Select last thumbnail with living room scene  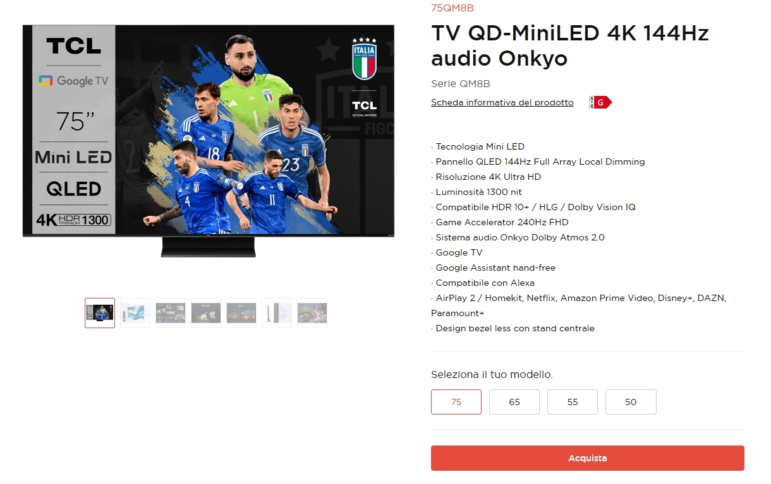[312, 313]
